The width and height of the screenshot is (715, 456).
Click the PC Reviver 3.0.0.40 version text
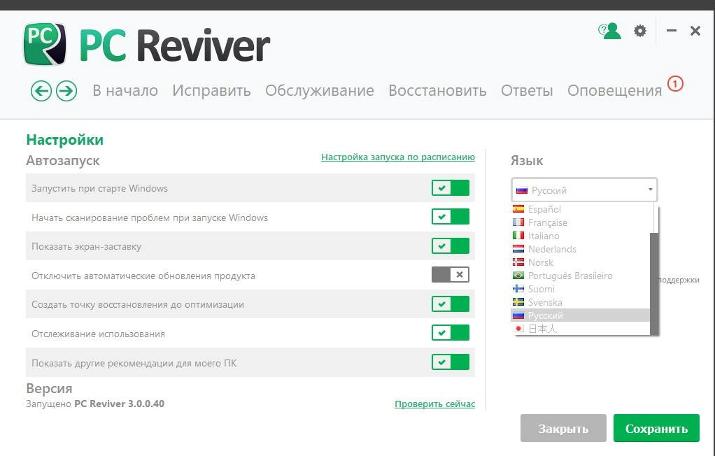[x=120, y=404]
